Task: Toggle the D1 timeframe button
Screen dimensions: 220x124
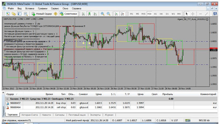Action: [167, 14]
